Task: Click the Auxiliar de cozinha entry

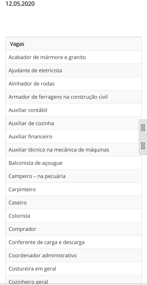Action: (73, 123)
